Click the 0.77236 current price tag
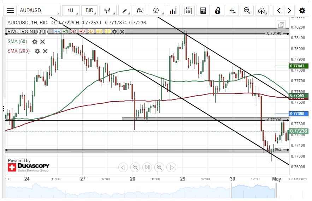Screen dimensions: 312x201 299,131
